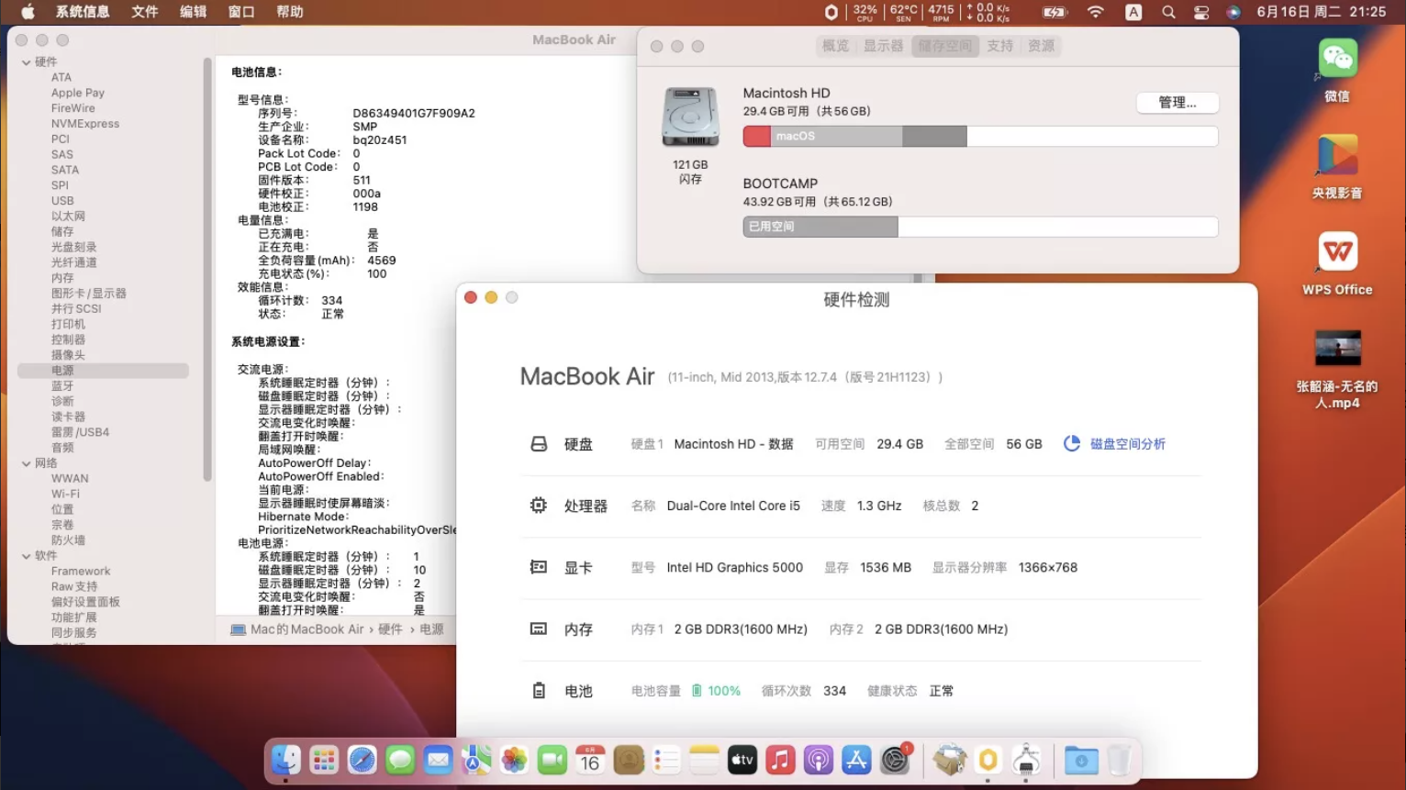Open Contacts from the Dock
This screenshot has height=790, width=1406.
[x=629, y=760]
